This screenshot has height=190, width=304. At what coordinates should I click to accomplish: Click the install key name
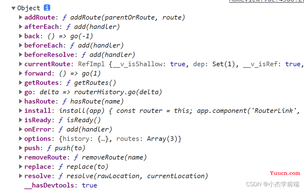(x=38, y=110)
